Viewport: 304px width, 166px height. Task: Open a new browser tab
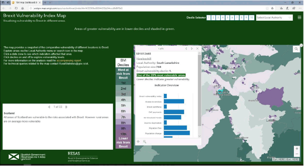coord(45,3)
